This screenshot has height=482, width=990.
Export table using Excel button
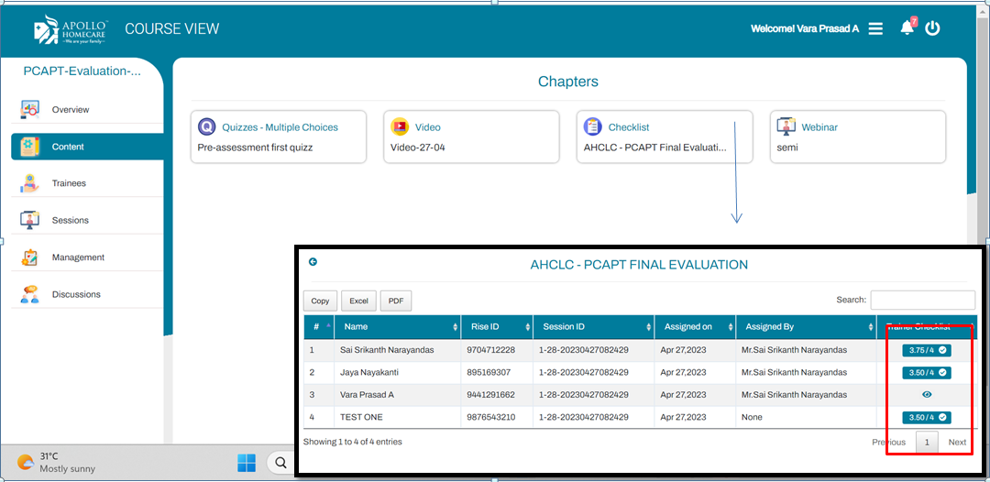358,301
